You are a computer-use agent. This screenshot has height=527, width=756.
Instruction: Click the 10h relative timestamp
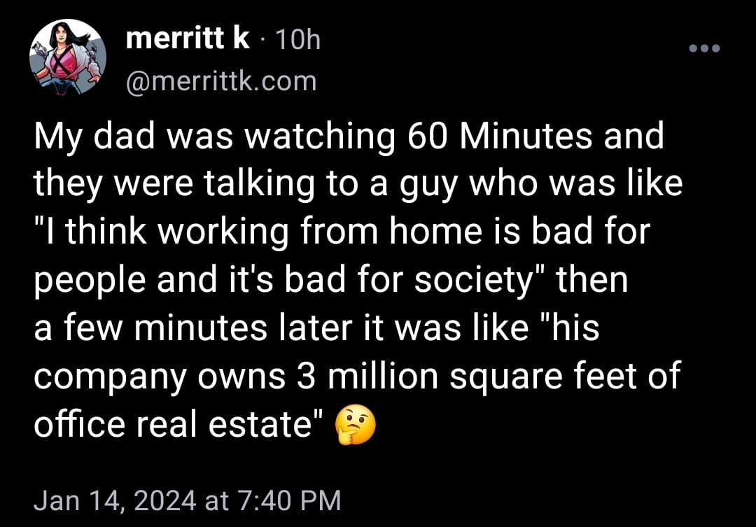(x=297, y=41)
